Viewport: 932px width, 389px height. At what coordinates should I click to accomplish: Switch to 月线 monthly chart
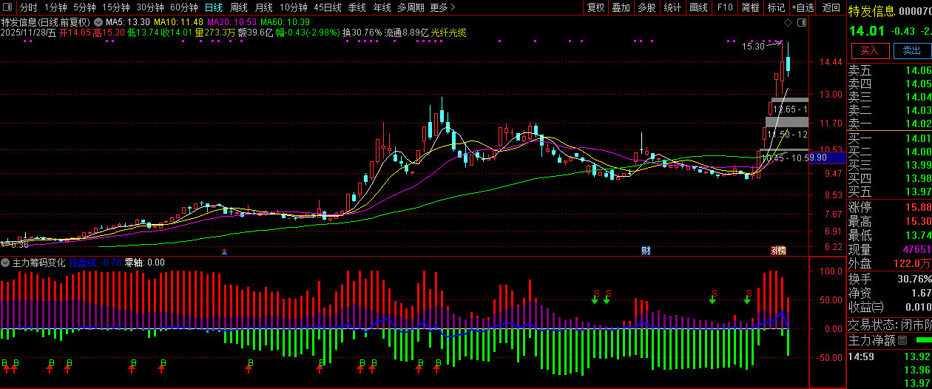click(x=263, y=7)
